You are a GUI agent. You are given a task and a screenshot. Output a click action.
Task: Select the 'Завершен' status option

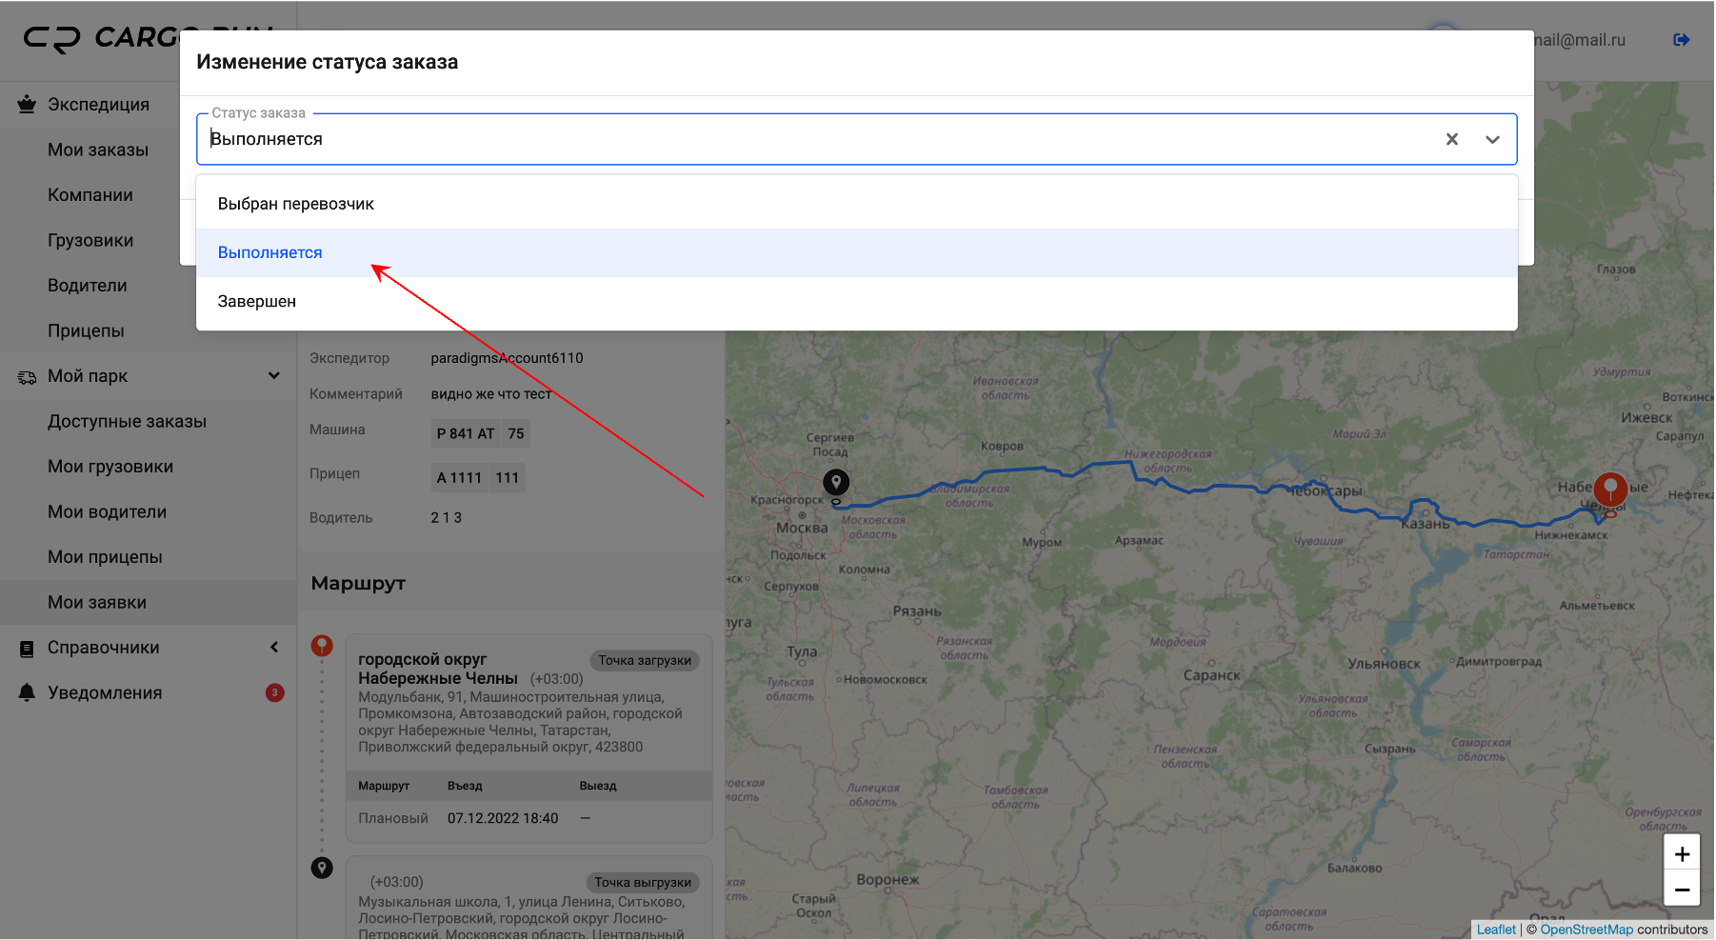856,301
